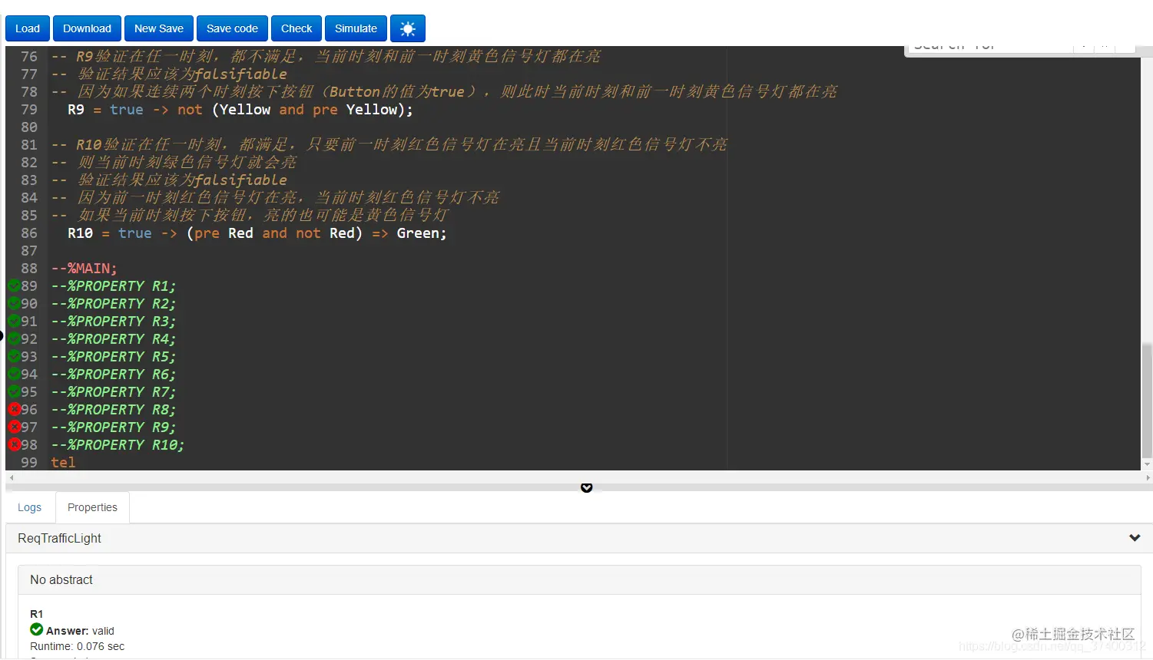The width and height of the screenshot is (1153, 660).
Task: Click the --%PROPERTY R10; line text
Action: [118, 444]
